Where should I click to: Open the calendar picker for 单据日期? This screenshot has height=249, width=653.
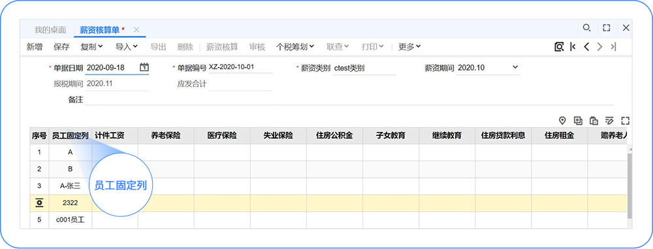point(144,67)
